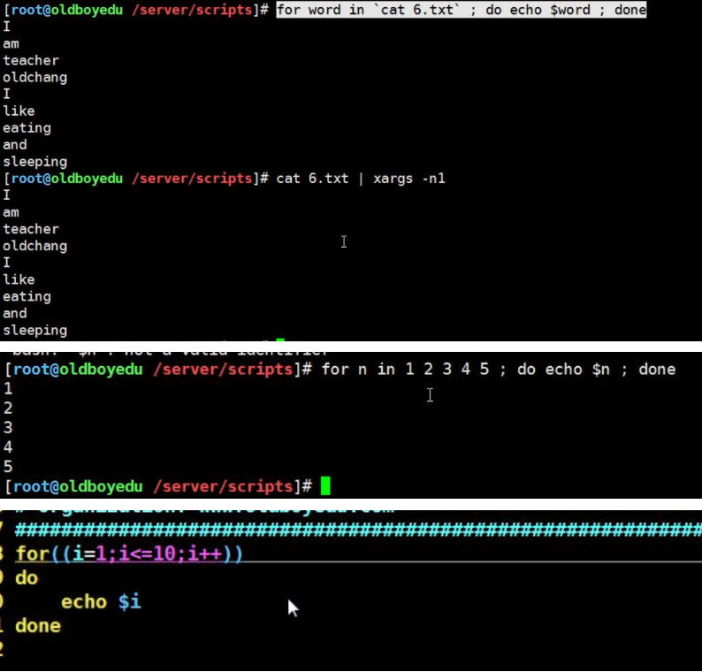Click the 'cat 6.txt | xargs -n1' command
This screenshot has height=672, width=702.
[x=361, y=179]
